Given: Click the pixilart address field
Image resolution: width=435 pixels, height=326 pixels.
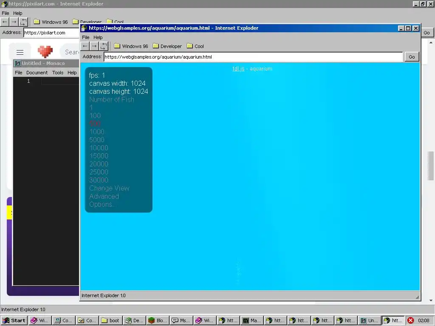Looking at the screenshot, I should tap(51, 33).
